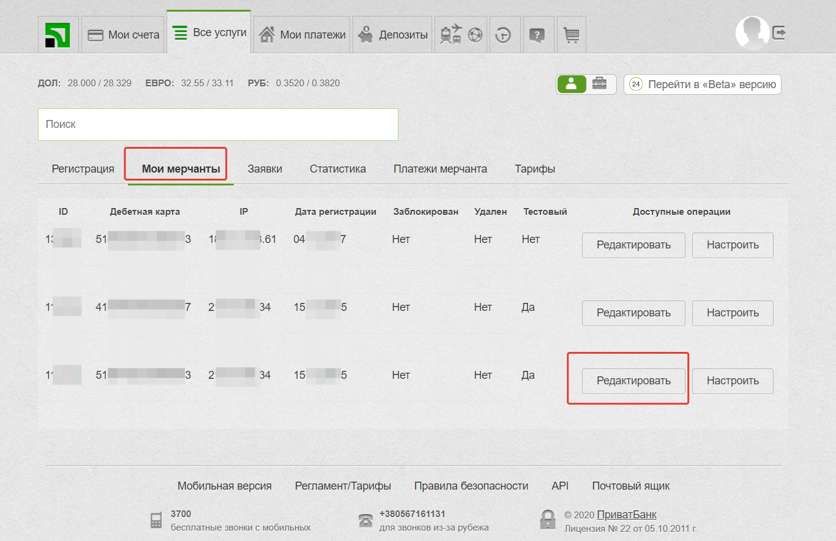Click Редактировать for the first merchant
The height and width of the screenshot is (541, 836).
[633, 245]
